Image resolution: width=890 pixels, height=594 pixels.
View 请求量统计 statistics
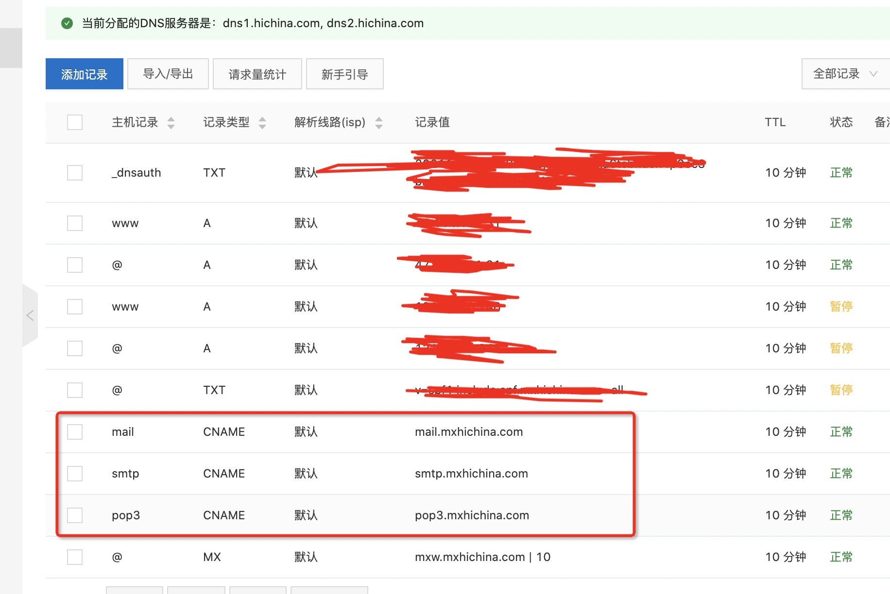[257, 74]
